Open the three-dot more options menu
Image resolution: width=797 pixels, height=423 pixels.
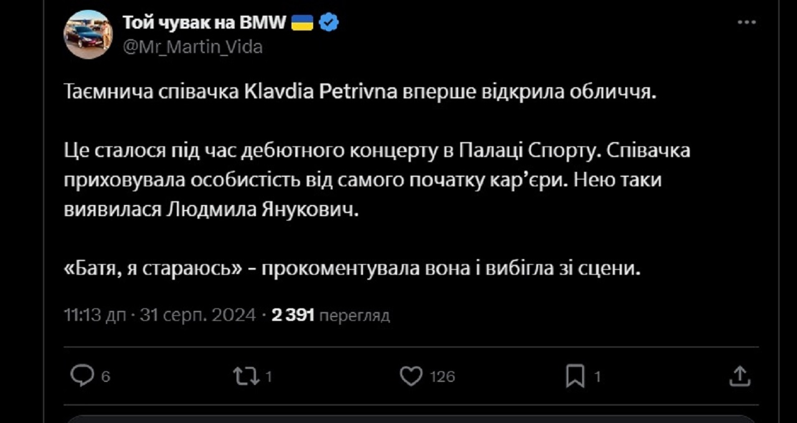[746, 22]
